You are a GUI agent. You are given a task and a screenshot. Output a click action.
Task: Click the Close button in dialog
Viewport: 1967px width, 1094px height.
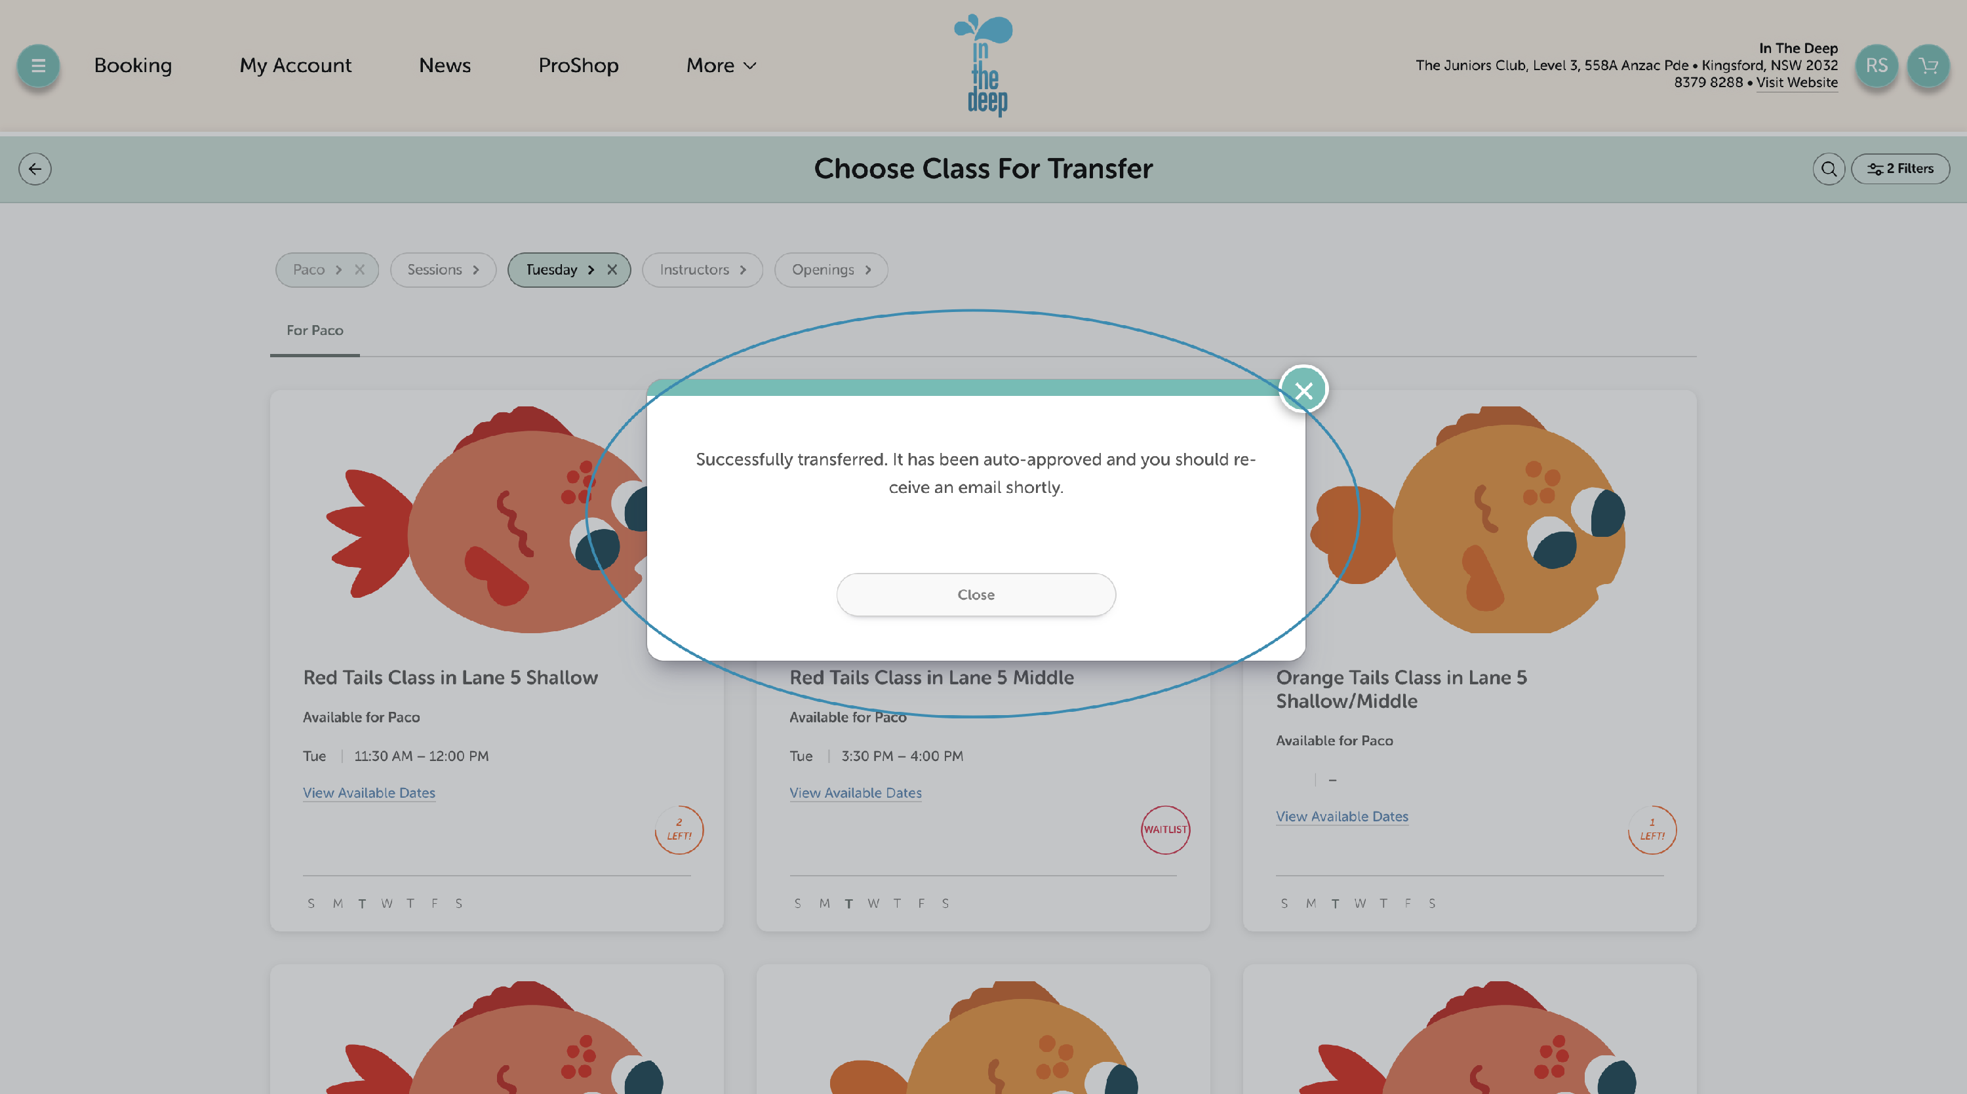click(x=976, y=595)
